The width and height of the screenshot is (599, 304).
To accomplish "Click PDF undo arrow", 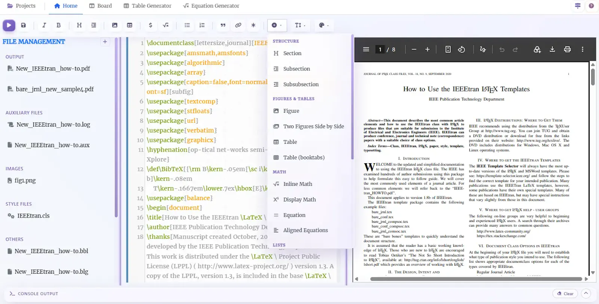I will 502,49.
